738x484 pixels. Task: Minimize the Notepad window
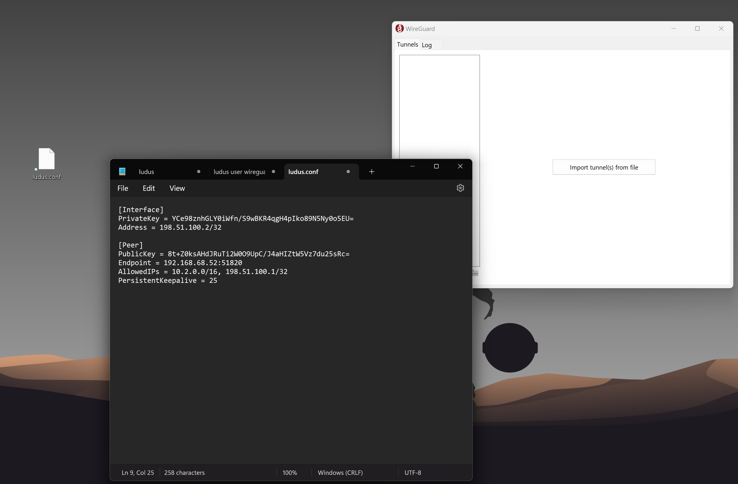click(x=412, y=166)
